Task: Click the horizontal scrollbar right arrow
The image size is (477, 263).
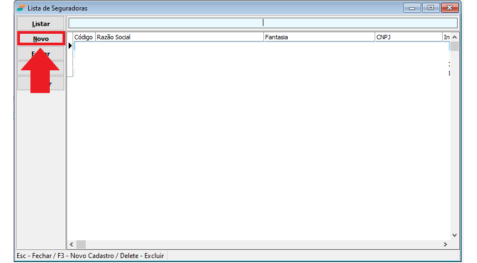Action: (x=445, y=244)
